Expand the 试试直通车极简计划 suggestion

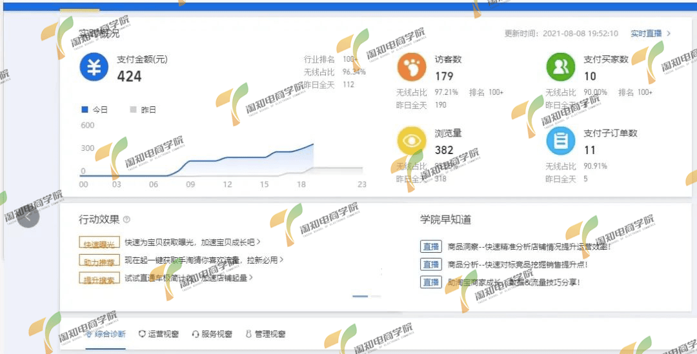188,278
